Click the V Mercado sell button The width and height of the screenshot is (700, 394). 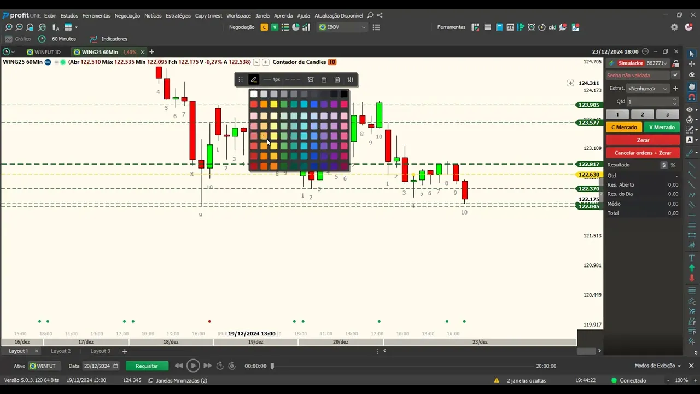pos(662,127)
